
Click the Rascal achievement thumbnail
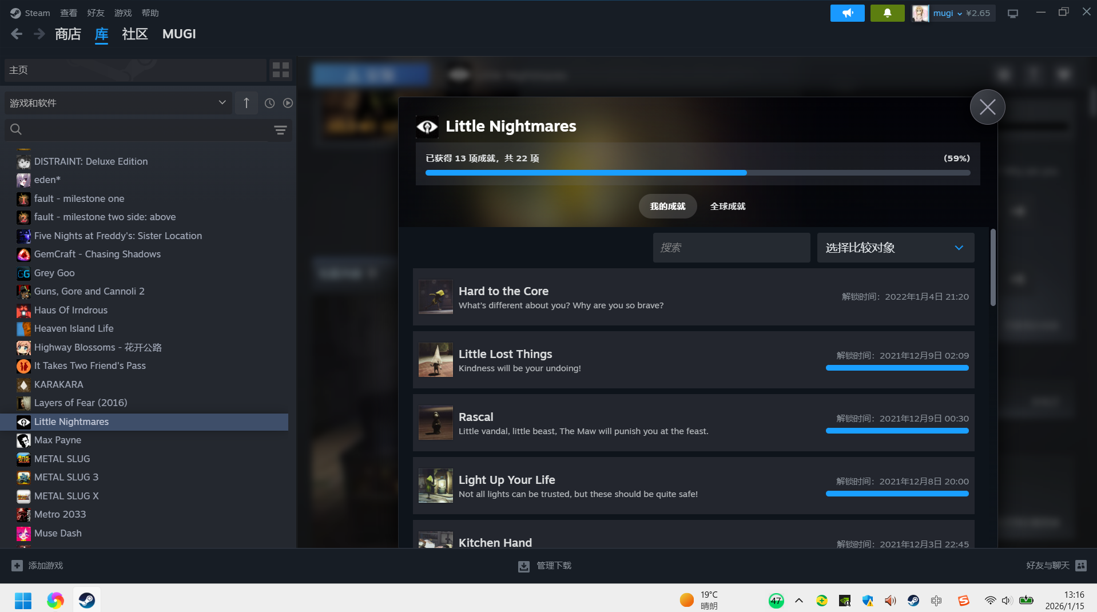tap(436, 423)
